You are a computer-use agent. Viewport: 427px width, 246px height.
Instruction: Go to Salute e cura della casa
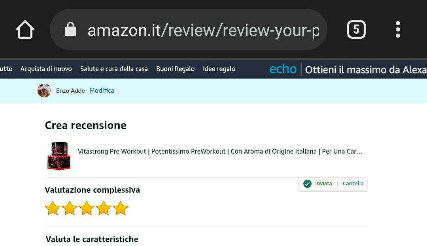pos(114,69)
